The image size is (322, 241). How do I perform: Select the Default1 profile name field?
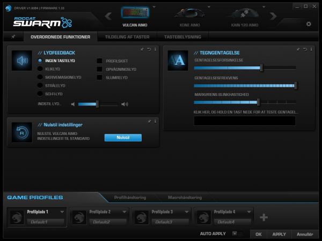[46, 222]
